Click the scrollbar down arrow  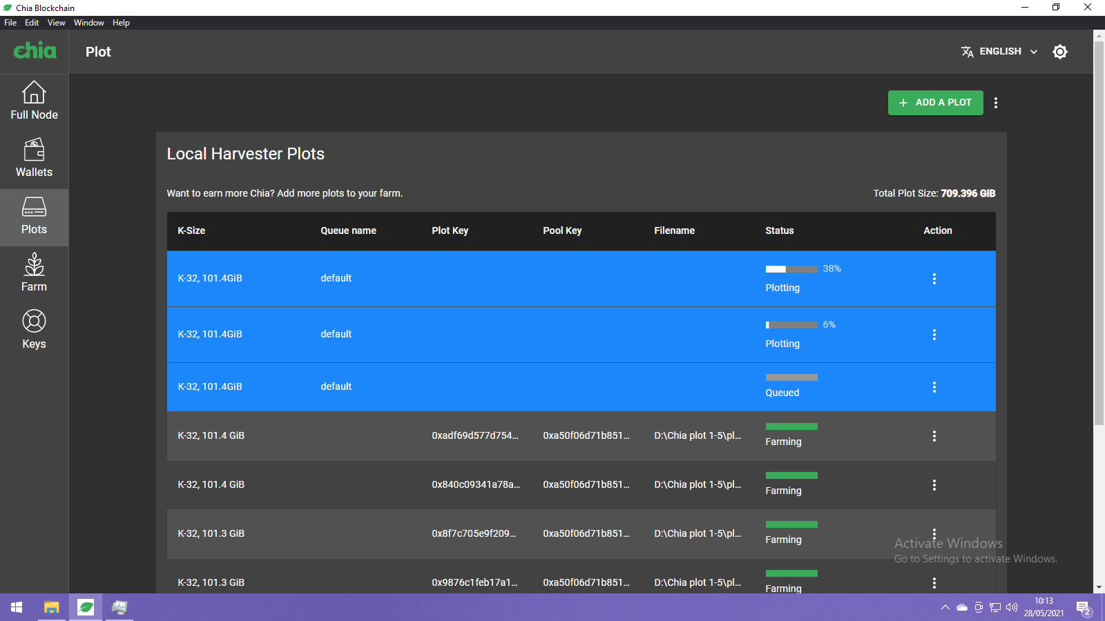(1099, 587)
